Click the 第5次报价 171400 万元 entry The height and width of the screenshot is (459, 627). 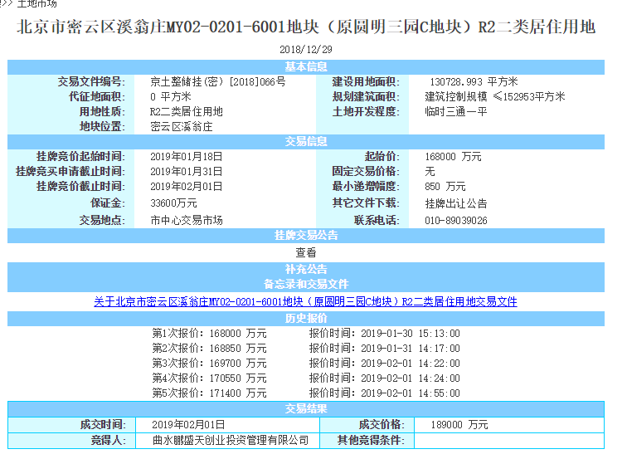pyautogui.click(x=209, y=393)
